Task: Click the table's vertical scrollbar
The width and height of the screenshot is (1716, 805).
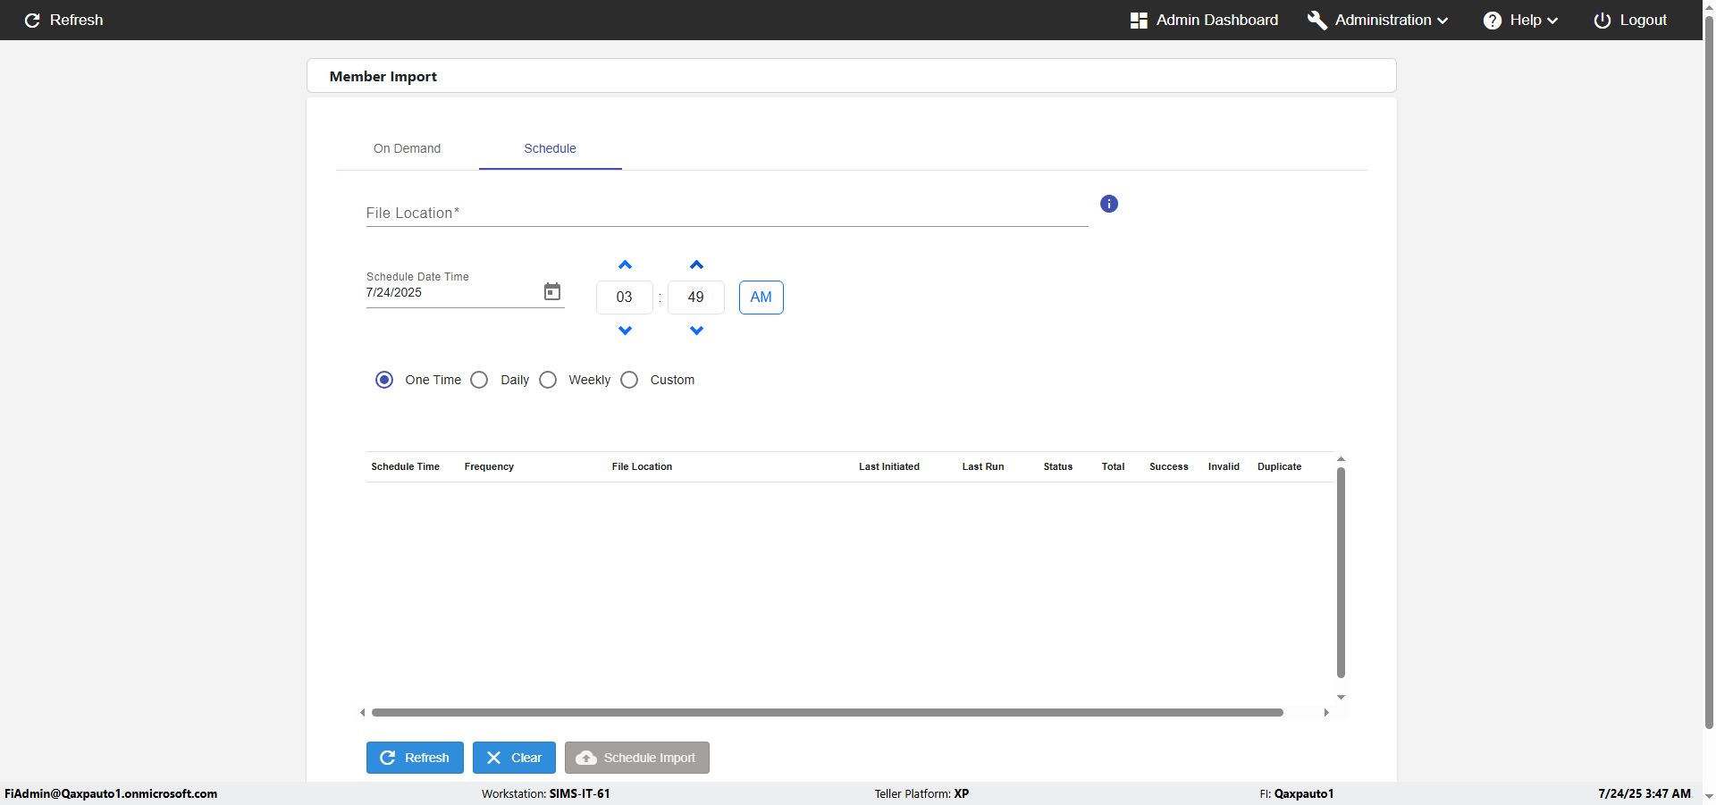Action: [x=1341, y=572]
